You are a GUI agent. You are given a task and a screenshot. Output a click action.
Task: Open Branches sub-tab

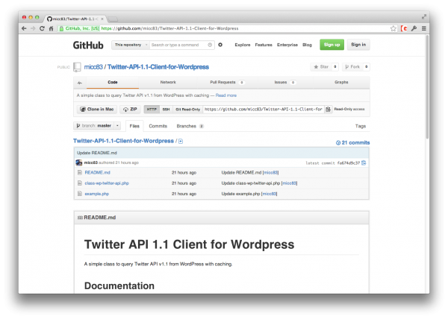coord(190,126)
